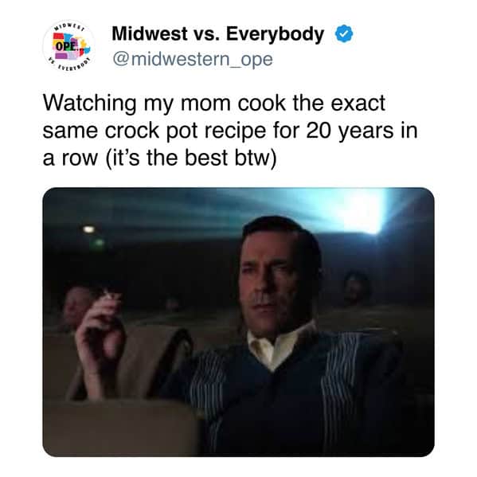Click the small ceiling light in the image
This screenshot has width=477, height=477.
[88, 229]
